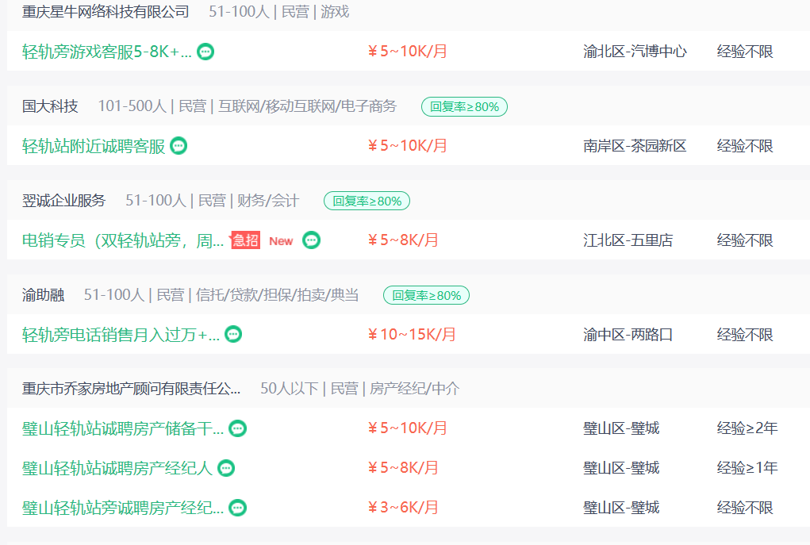The height and width of the screenshot is (545, 810).
Task: Open chat icon beside 璧山轻轨站诚聘房产经纪人
Action: tap(226, 468)
